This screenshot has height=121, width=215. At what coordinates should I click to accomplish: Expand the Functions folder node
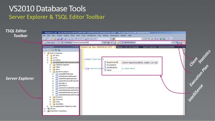pos(50,97)
